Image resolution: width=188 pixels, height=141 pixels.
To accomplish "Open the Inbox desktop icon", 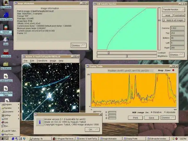I will tap(6, 41).
